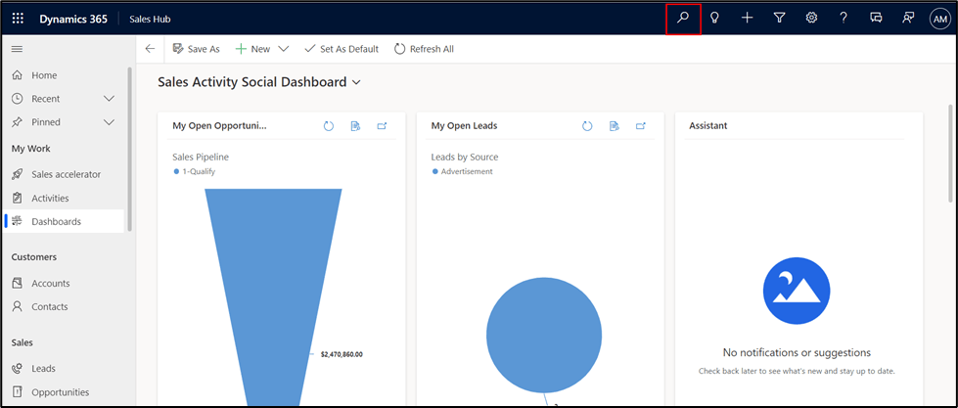Click Set As Default button
This screenshot has height=408, width=958.
pos(341,49)
